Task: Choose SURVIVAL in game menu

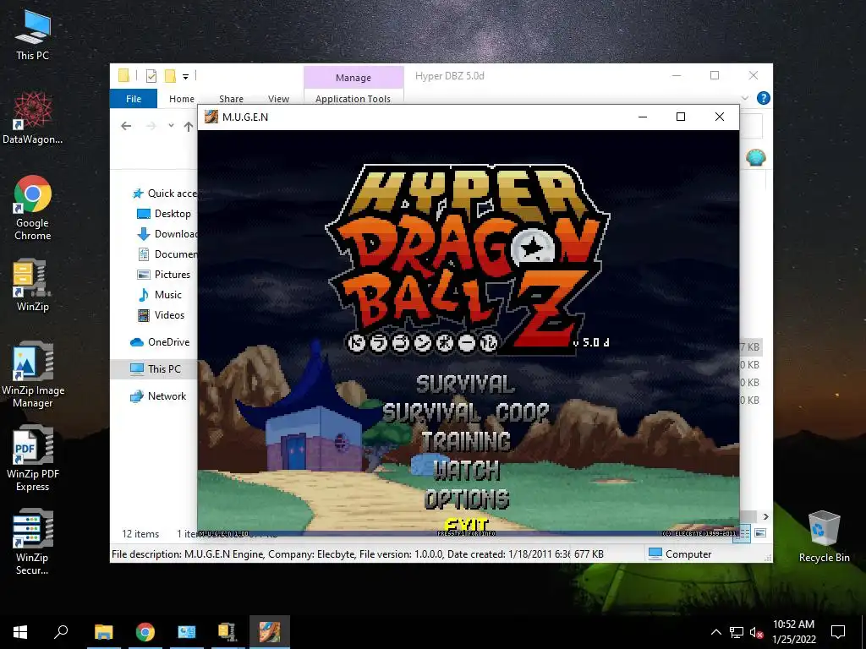Action: pyautogui.click(x=466, y=384)
